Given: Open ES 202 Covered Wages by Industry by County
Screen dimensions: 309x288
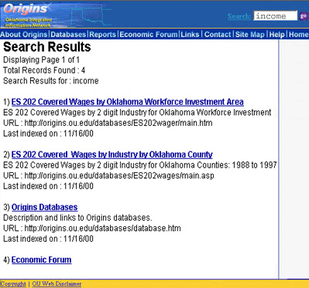Looking at the screenshot, I should pos(112,154).
